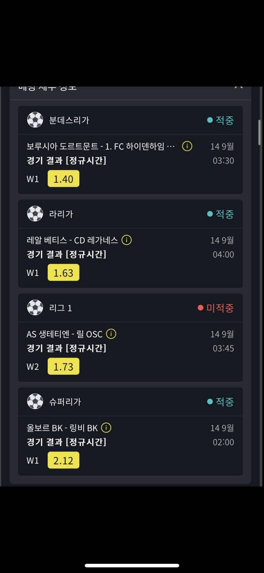Select the 분데스리가 league header
The width and height of the screenshot is (264, 573).
69,120
